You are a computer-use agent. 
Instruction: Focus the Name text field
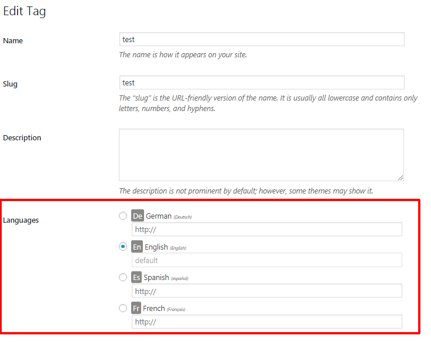(x=261, y=39)
